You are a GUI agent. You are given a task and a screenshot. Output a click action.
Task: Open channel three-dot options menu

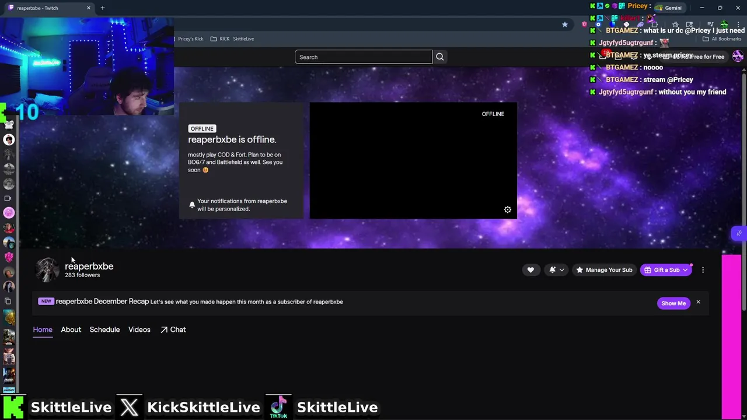(703, 269)
